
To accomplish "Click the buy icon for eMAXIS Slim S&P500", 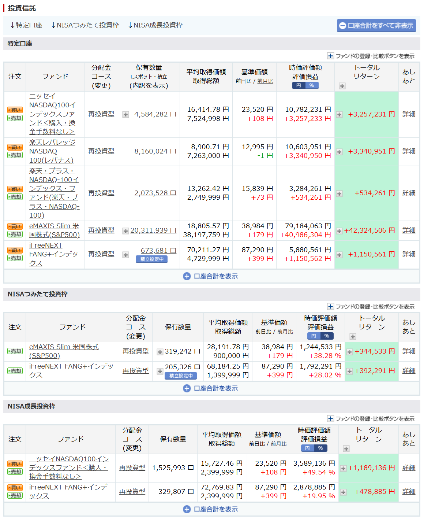I will (15, 226).
